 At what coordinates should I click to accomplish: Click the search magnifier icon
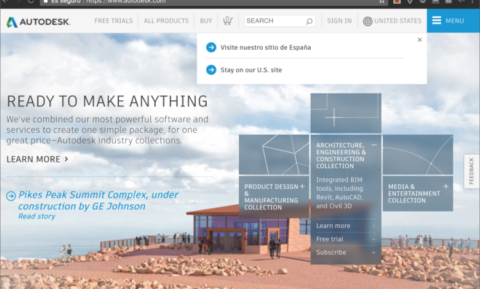pyautogui.click(x=310, y=21)
